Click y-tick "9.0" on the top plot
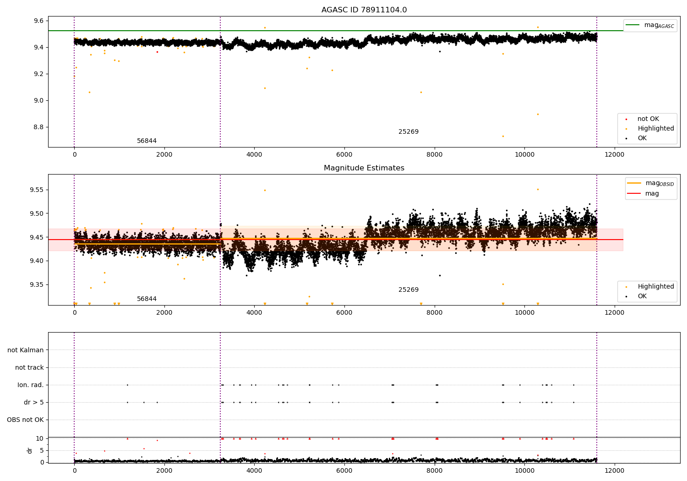The image size is (687, 481). [38, 100]
